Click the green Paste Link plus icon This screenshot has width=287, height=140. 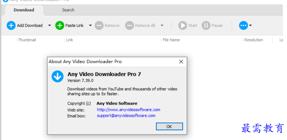coord(60,25)
